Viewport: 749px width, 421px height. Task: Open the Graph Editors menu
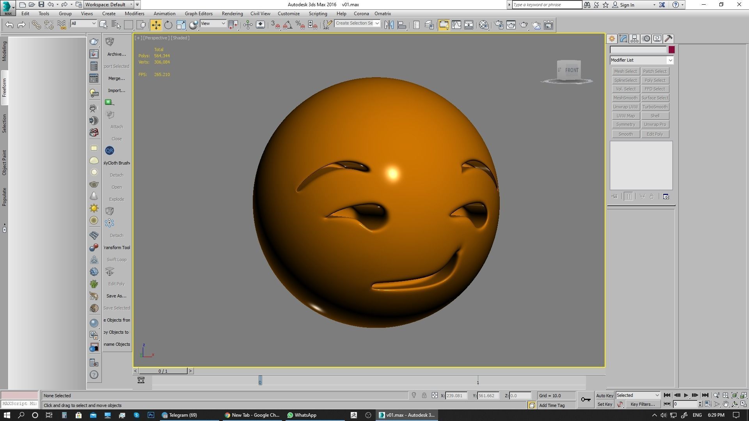coord(199,13)
